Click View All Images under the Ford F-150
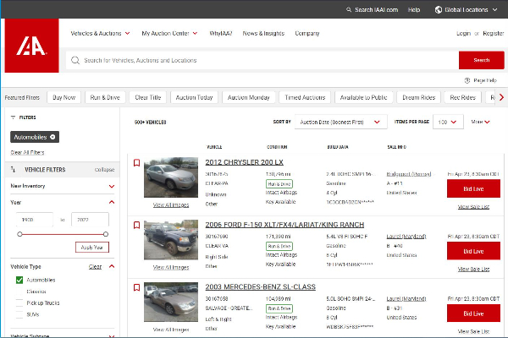 click(x=171, y=267)
